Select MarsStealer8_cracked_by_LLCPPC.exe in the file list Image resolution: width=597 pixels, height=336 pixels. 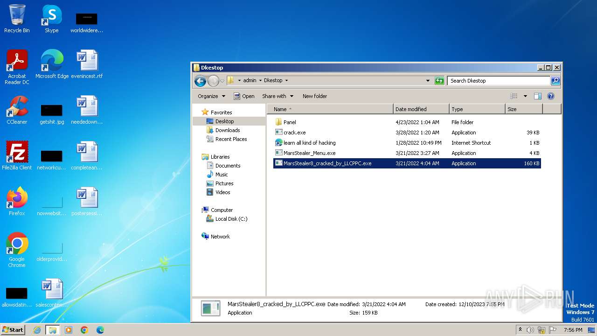[407, 163]
